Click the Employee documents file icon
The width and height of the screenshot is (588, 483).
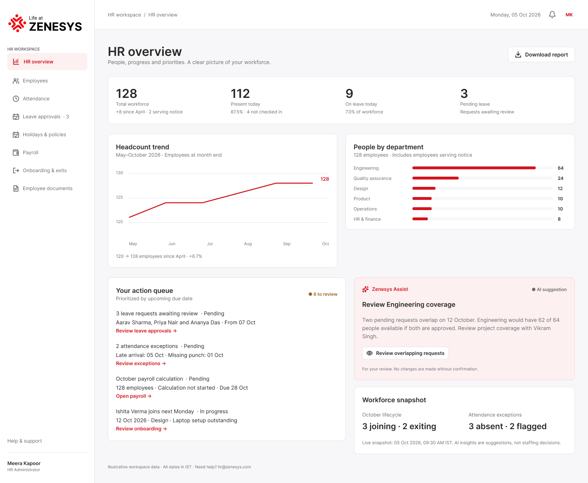(x=16, y=188)
